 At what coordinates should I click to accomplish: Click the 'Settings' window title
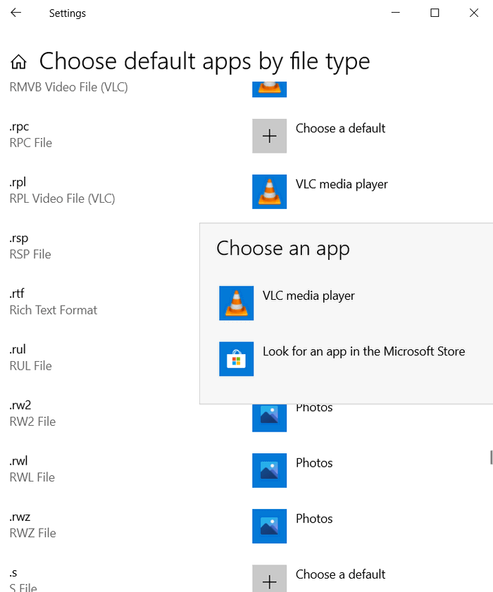pos(67,13)
